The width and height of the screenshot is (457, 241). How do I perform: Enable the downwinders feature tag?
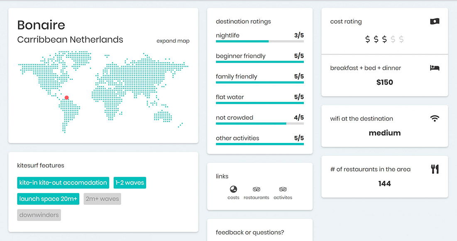point(39,215)
